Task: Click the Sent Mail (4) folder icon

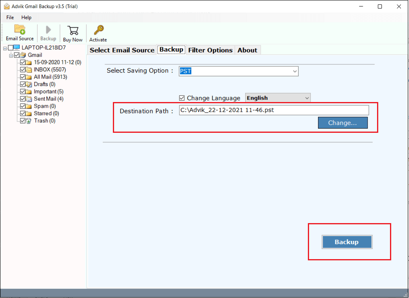Action: click(x=29, y=99)
